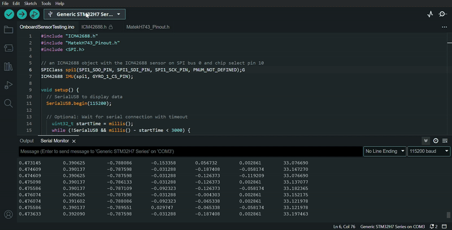Click 'SerialUSB.begin(115200);' code line
This screenshot has width=452, height=230.
[79, 103]
